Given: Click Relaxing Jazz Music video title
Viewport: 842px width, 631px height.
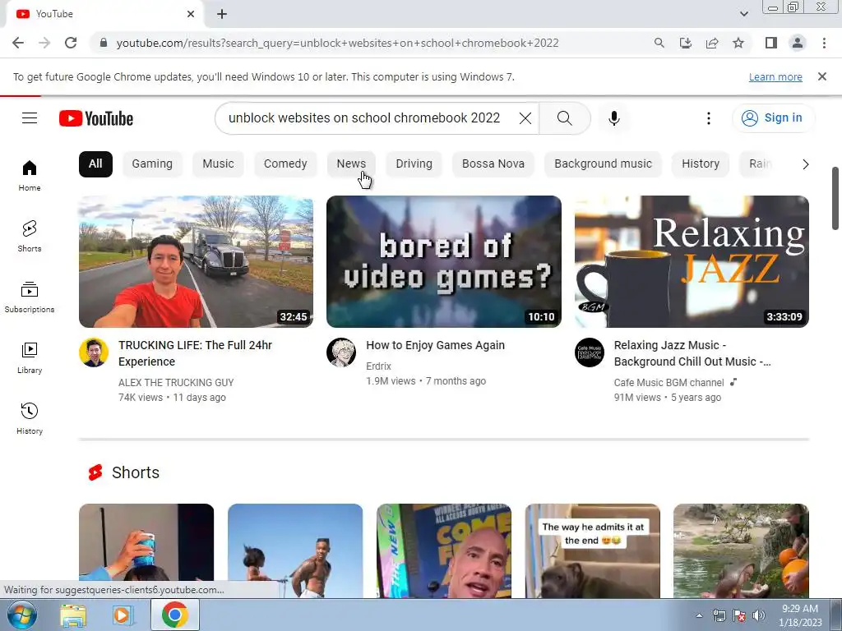Looking at the screenshot, I should tap(692, 353).
